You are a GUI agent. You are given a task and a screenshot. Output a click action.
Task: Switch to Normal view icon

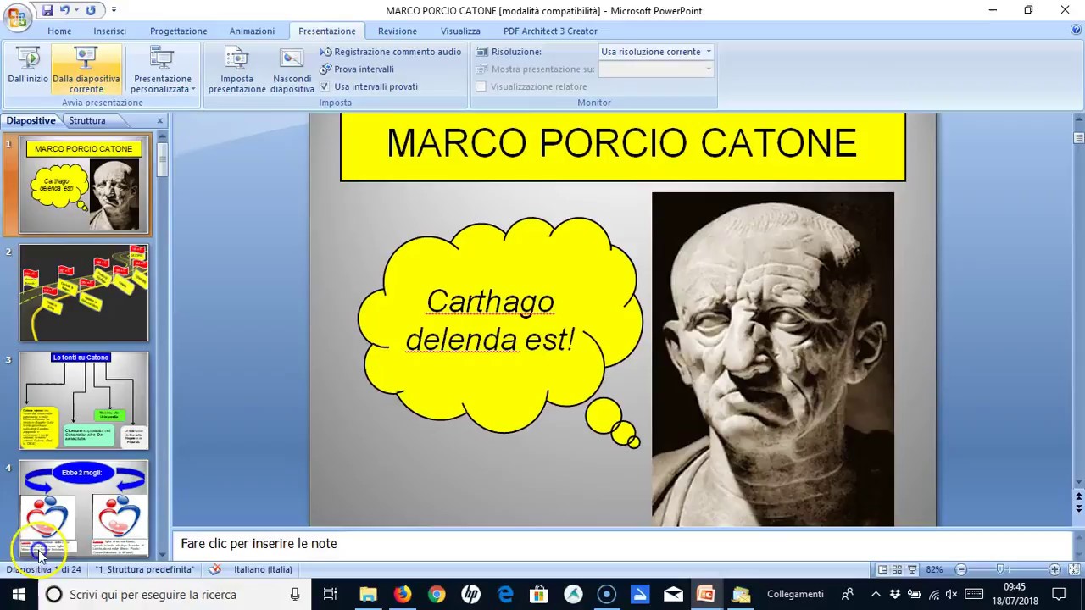883,569
